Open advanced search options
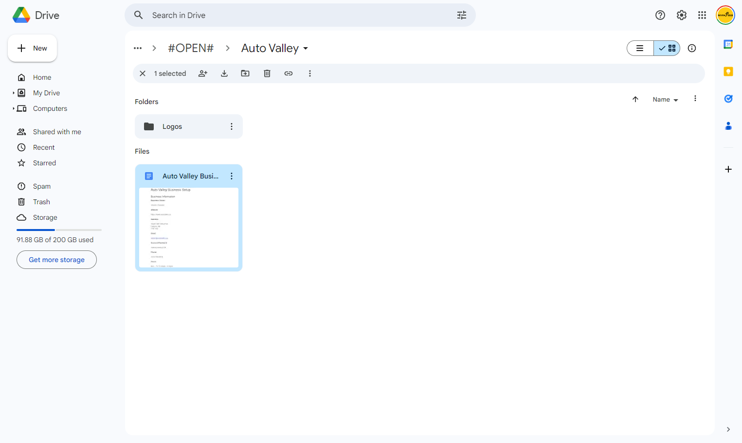 pyautogui.click(x=462, y=15)
